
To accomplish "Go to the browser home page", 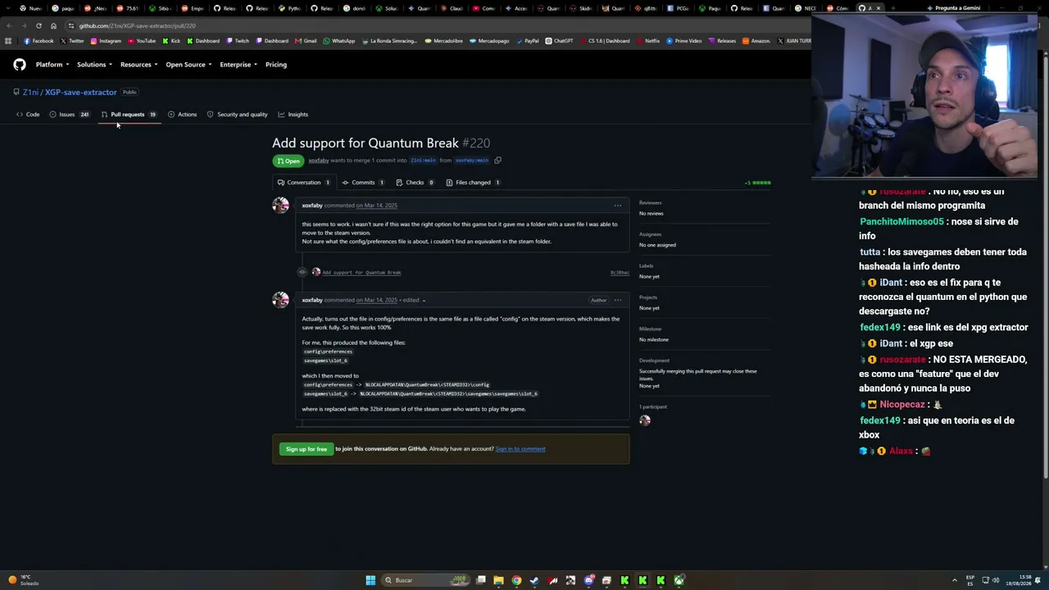I will [x=53, y=25].
